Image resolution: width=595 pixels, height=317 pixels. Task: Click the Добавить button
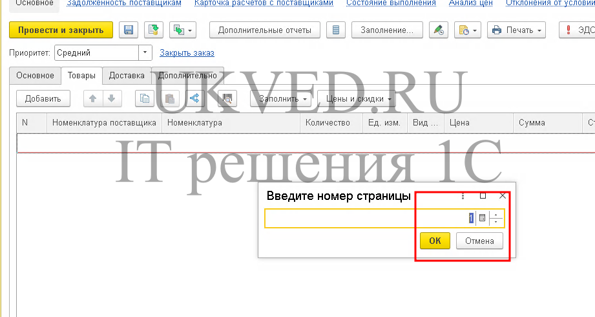pos(43,99)
